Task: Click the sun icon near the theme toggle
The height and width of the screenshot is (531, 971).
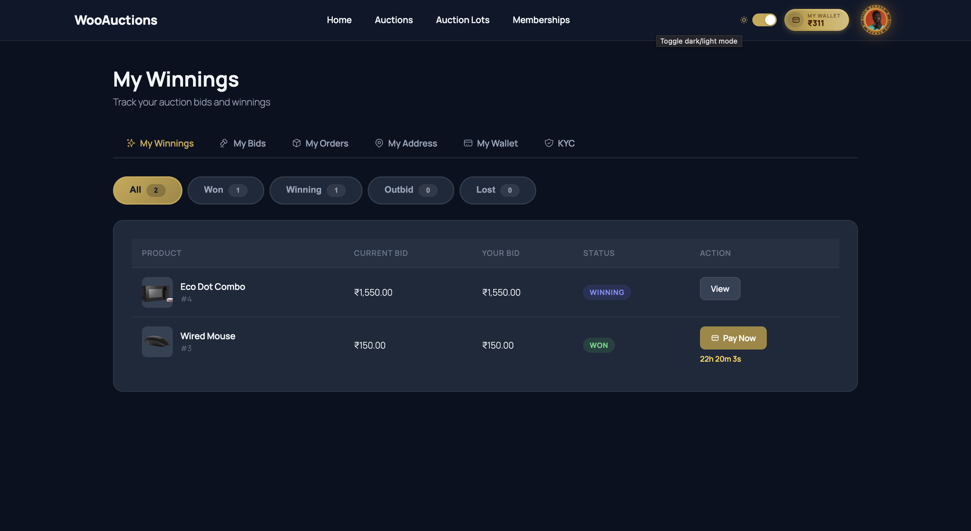Action: pos(744,20)
